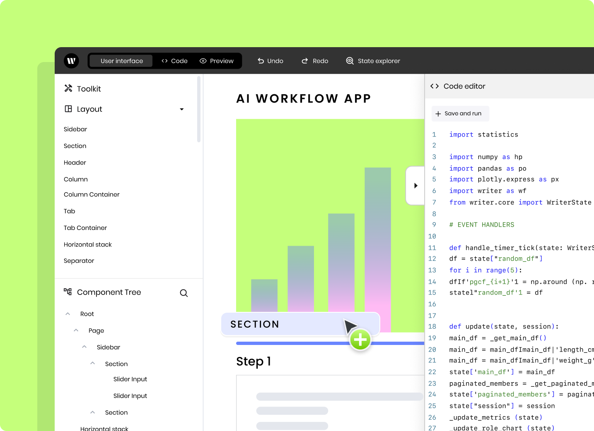The image size is (594, 431).
Task: Collapse the Root node in Component Tree
Action: 68,314
